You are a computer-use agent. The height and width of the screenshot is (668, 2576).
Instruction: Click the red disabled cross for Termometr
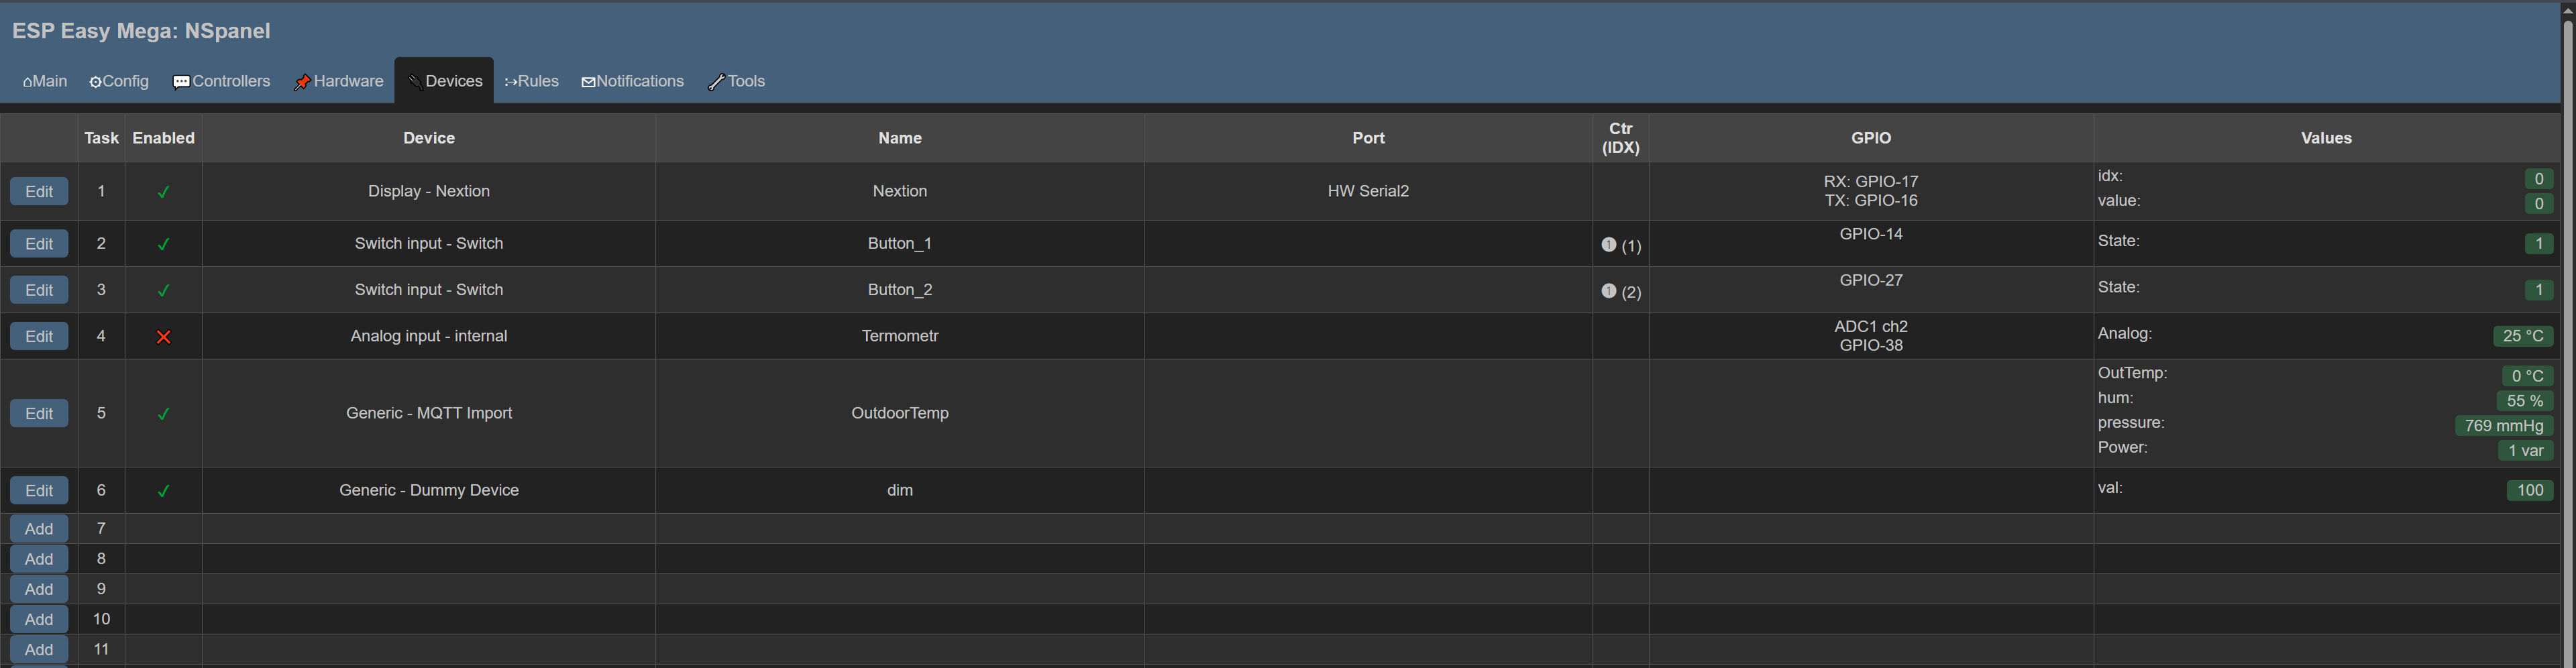164,337
